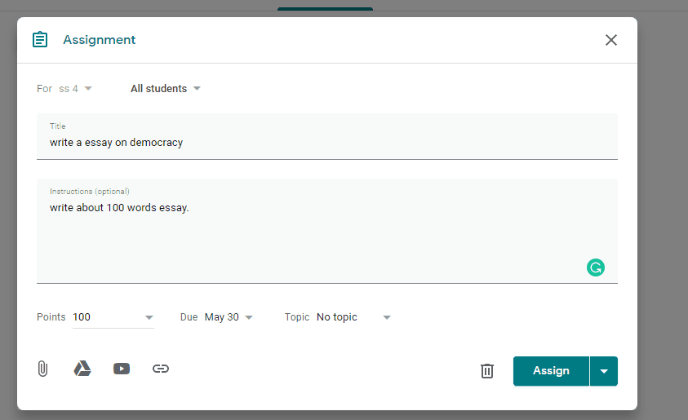Add a file from Google Drive
688x420 pixels.
(82, 369)
